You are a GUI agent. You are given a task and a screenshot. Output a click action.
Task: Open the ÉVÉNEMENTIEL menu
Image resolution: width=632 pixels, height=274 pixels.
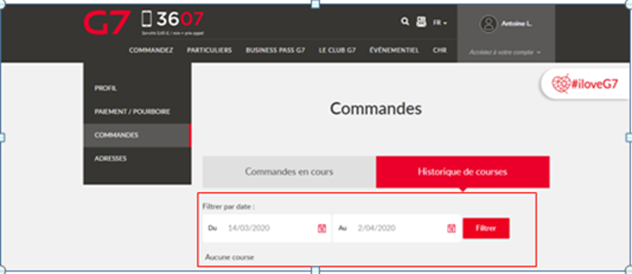click(394, 50)
